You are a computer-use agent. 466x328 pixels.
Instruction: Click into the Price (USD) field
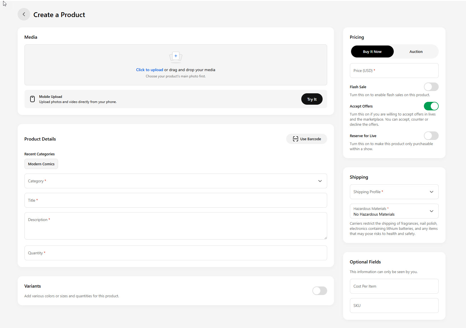(x=394, y=71)
